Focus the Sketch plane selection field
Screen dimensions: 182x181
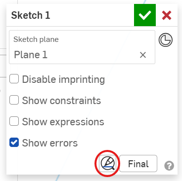[82, 47]
